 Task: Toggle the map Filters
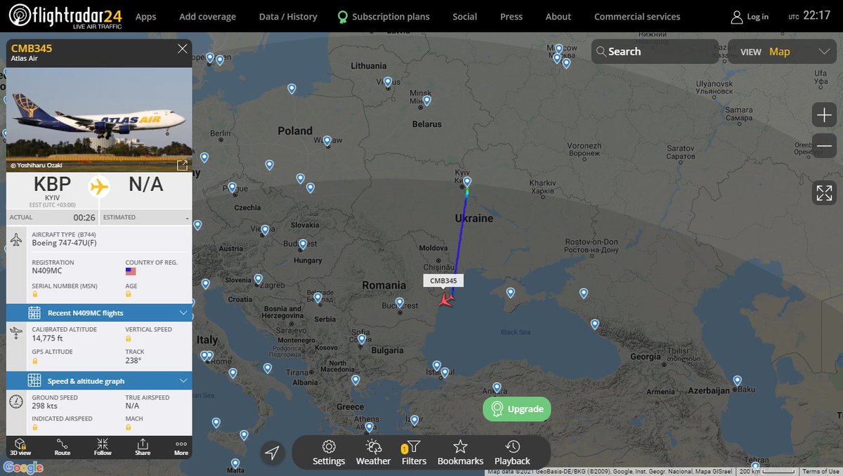point(414,452)
